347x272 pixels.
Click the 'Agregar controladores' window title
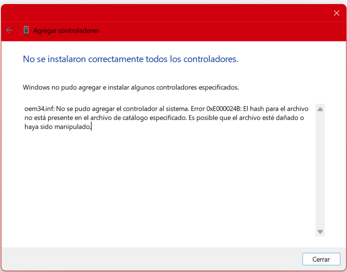66,31
